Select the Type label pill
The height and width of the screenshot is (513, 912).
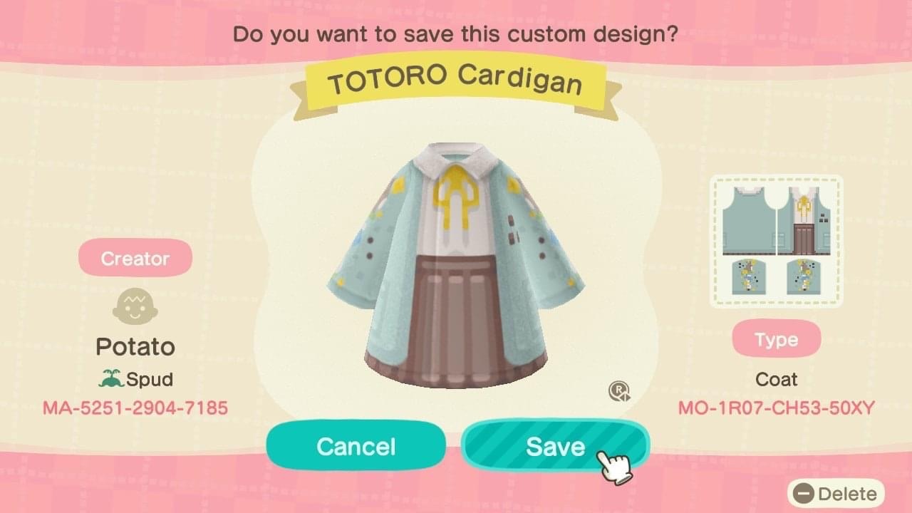[x=777, y=339]
